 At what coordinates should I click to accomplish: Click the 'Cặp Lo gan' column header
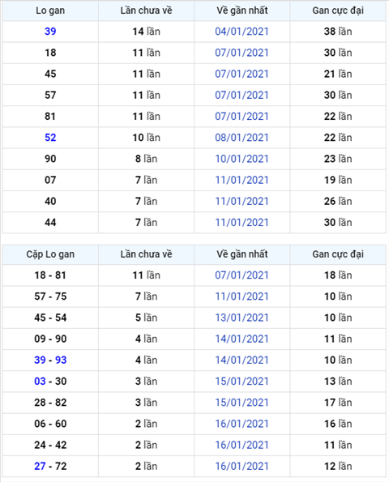tap(50, 254)
